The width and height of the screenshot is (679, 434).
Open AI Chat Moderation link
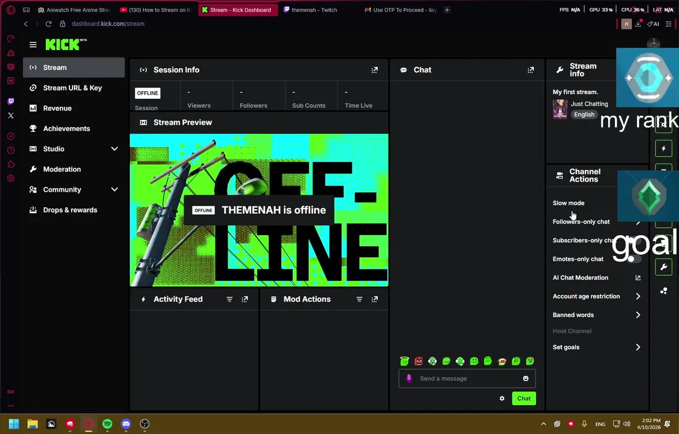coord(597,277)
